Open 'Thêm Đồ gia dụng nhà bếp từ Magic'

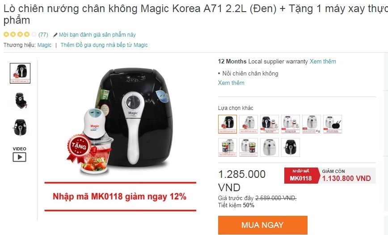point(104,45)
